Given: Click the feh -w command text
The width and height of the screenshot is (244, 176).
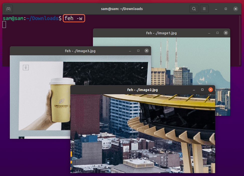Looking at the screenshot, I should [74, 18].
